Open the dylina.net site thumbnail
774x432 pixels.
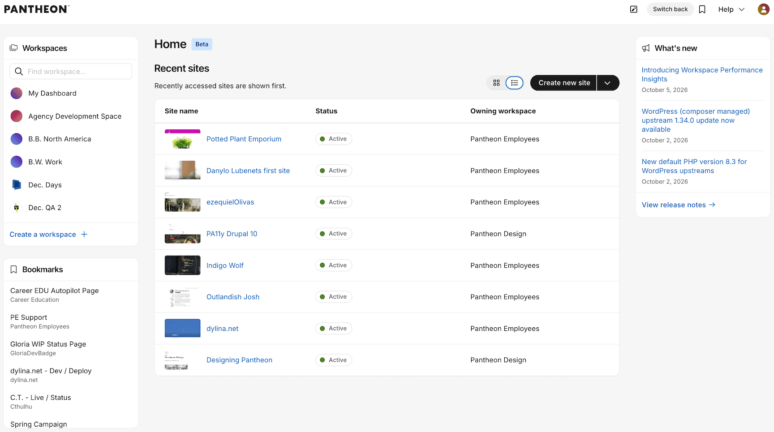(x=183, y=329)
